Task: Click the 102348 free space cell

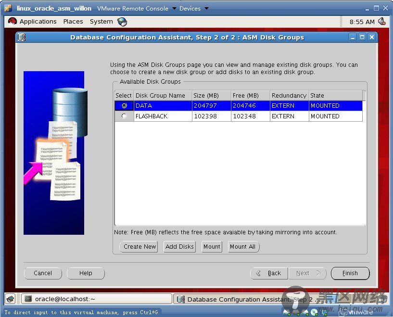Action: tap(251, 116)
